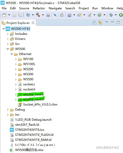The height and width of the screenshot is (153, 123).
Task: Select the Project Explorer tab
Action: coord(18,23)
